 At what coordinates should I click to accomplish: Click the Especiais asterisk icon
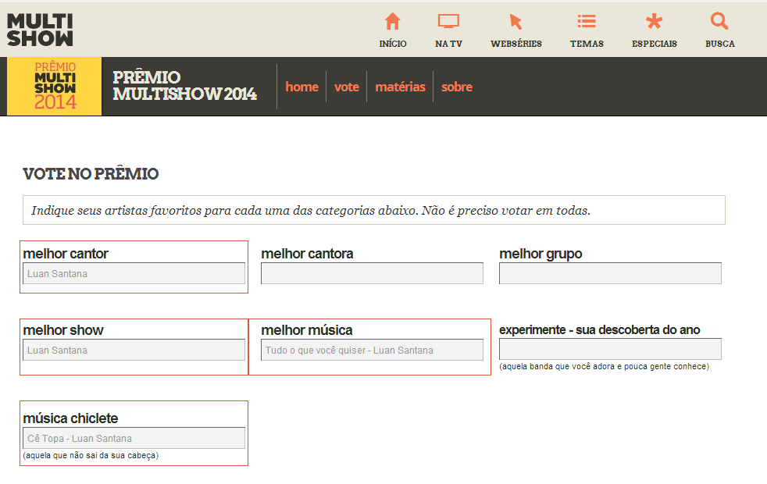pyautogui.click(x=654, y=21)
